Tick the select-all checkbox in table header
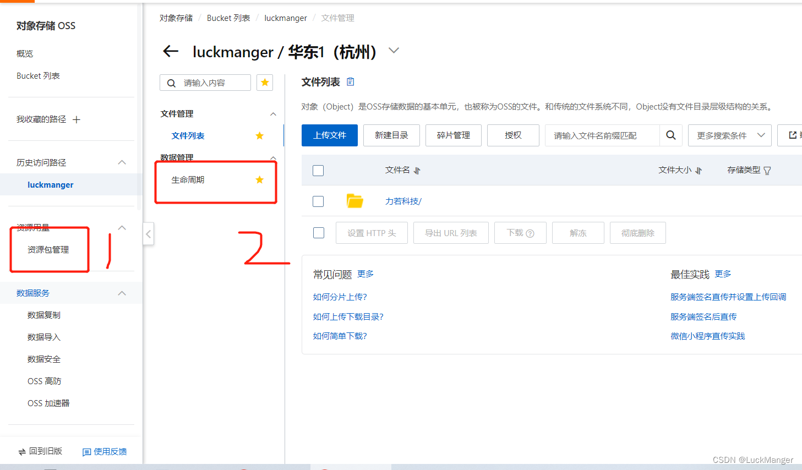802x470 pixels. [x=318, y=171]
